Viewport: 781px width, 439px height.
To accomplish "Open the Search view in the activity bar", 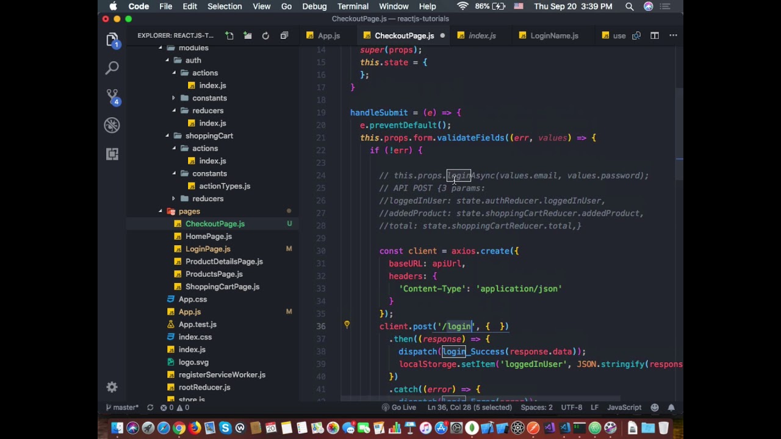I will 112,68.
